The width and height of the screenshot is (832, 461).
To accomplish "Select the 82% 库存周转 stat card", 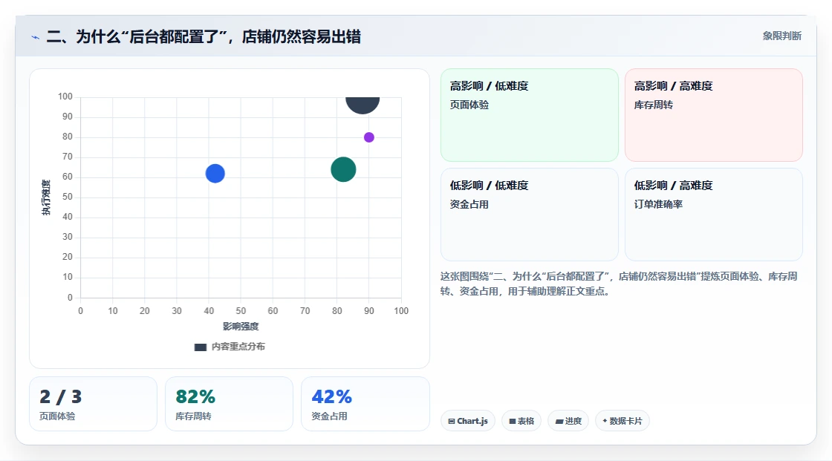I will coord(230,405).
